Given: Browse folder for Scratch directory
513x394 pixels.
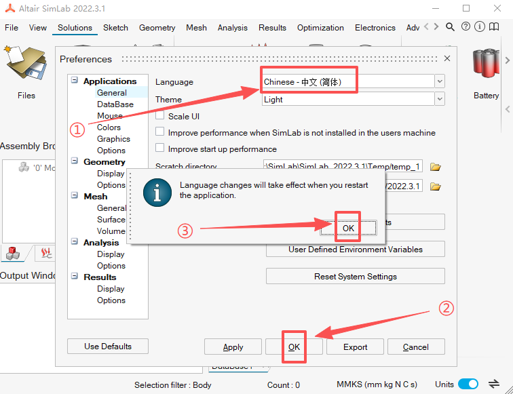Looking at the screenshot, I should 435,167.
